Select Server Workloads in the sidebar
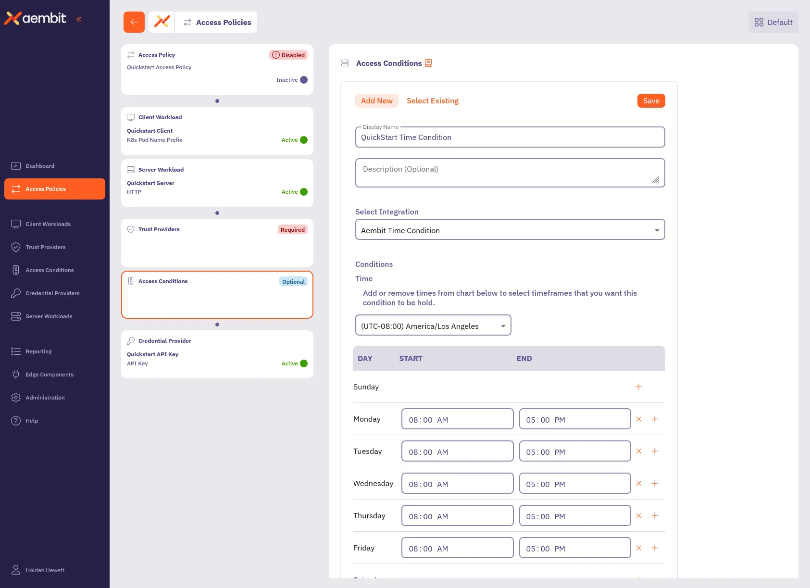 tap(49, 316)
